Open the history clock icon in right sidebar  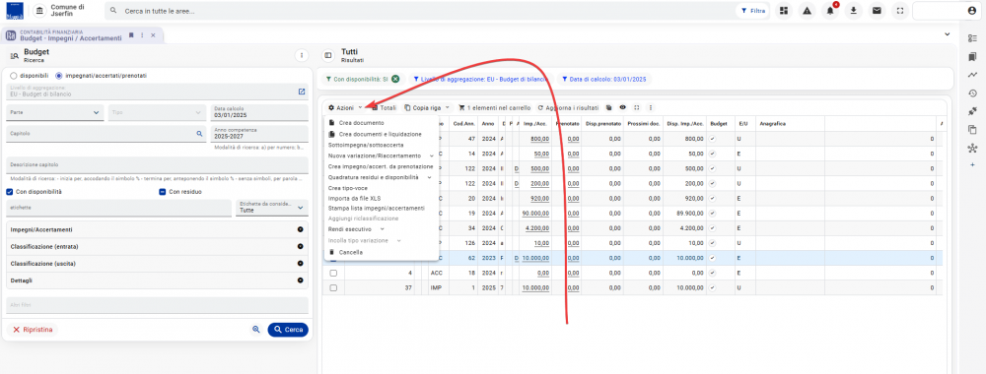[x=973, y=93]
